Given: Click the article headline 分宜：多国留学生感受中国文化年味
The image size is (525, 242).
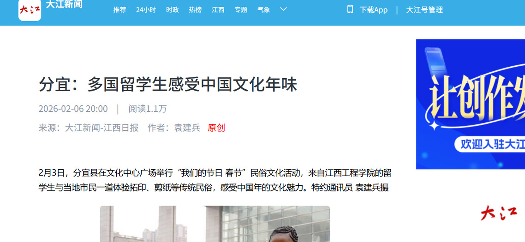Looking at the screenshot, I should (x=168, y=85).
